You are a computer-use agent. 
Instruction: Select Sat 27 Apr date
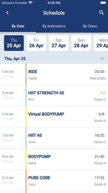click(x=59, y=43)
